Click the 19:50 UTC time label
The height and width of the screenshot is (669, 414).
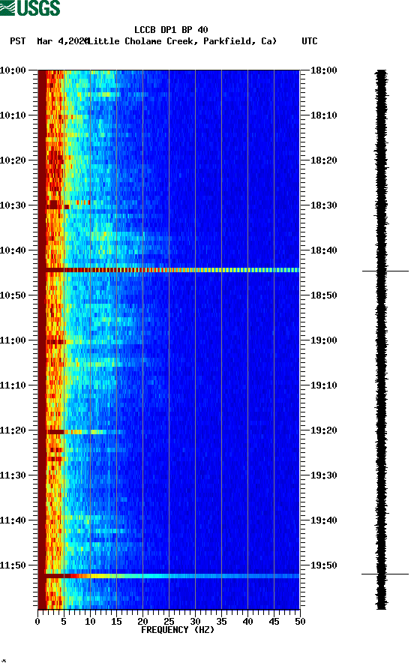(x=323, y=565)
